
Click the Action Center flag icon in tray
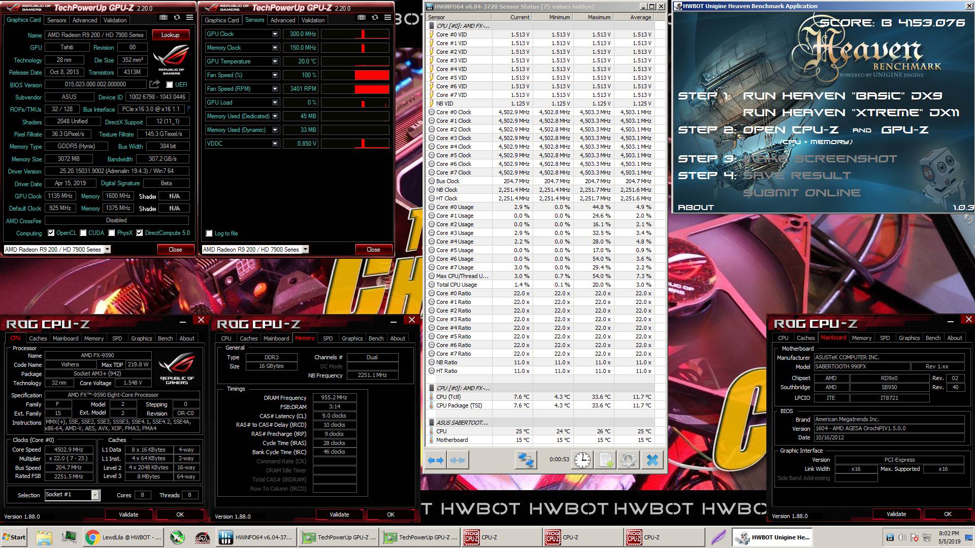(915, 537)
